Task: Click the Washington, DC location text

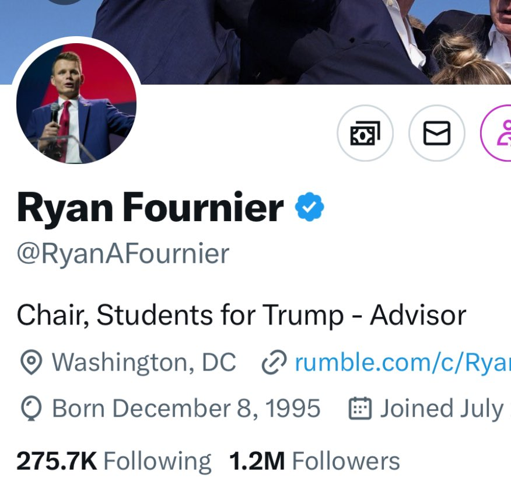Action: tap(144, 362)
